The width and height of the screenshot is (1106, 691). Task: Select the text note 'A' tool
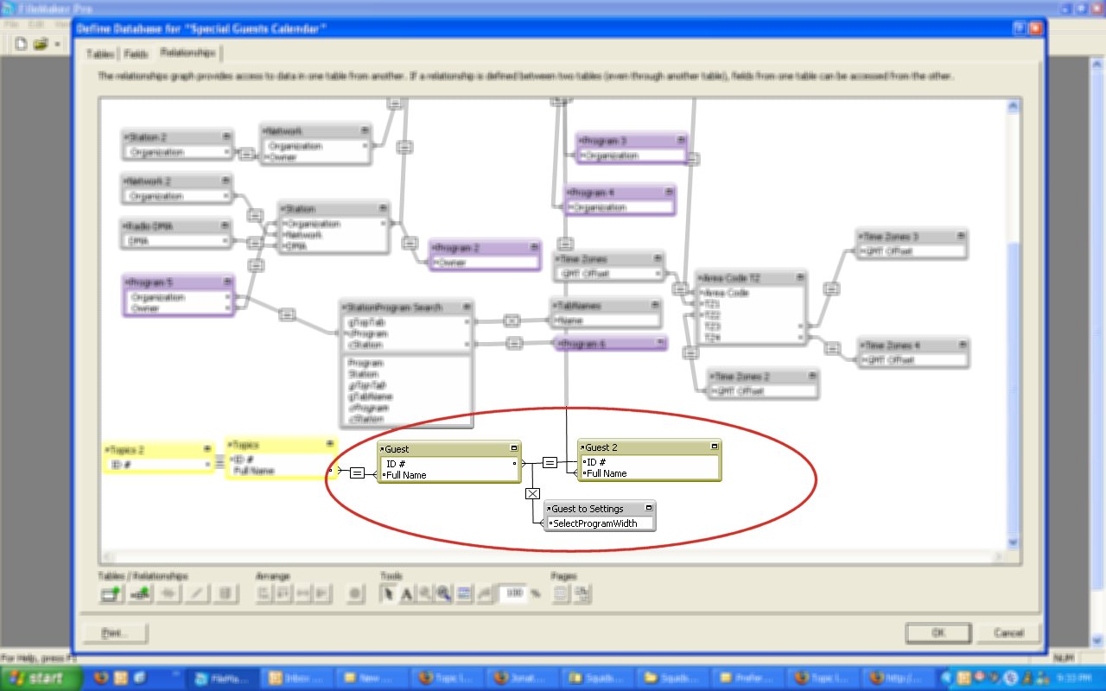(406, 593)
